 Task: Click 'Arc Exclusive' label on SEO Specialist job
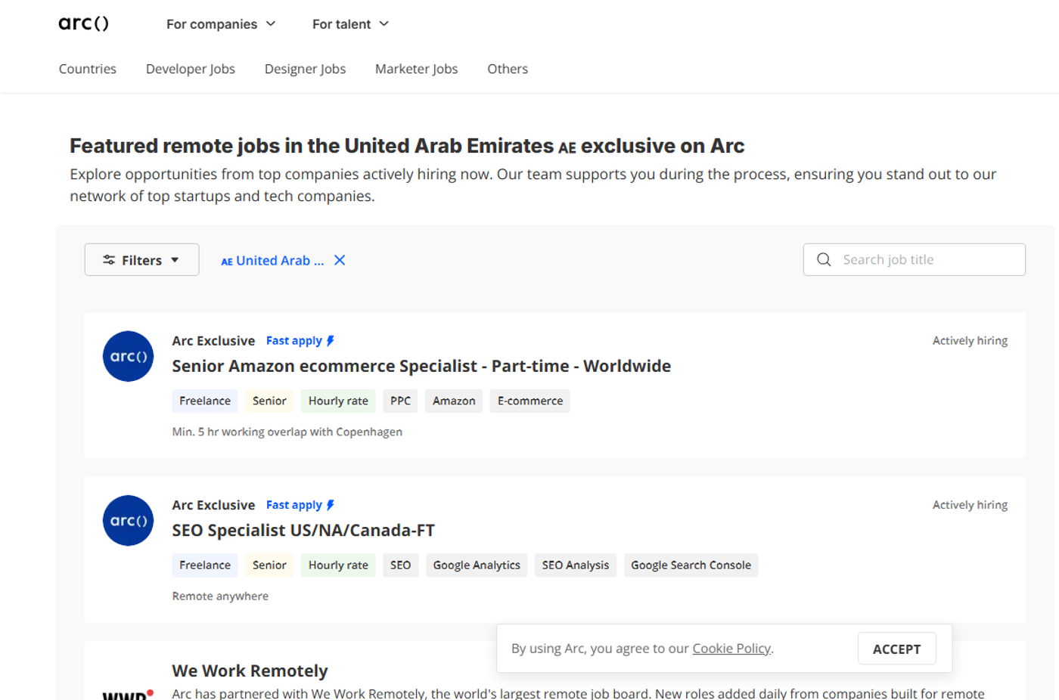213,505
